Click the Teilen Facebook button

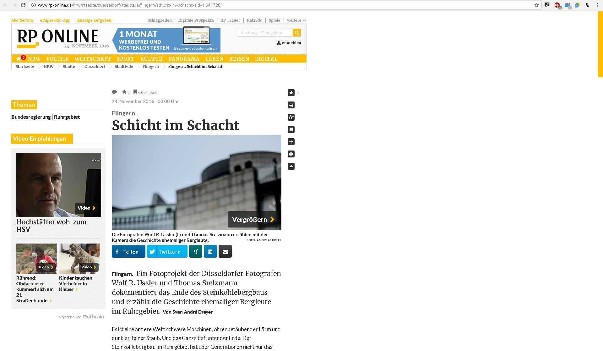coord(128,251)
